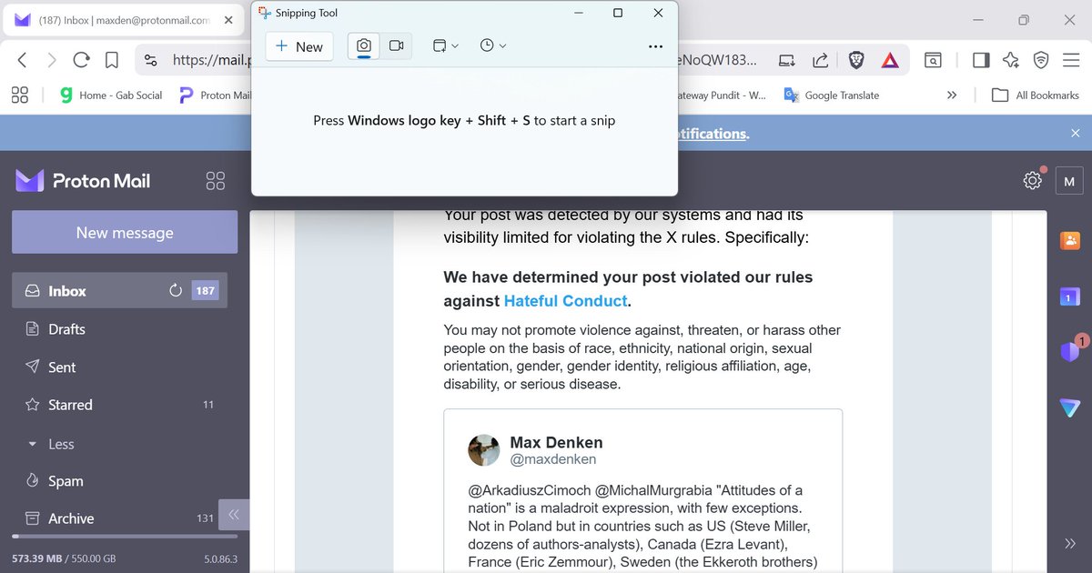
Task: Open the browser main menu
Action: [1071, 60]
